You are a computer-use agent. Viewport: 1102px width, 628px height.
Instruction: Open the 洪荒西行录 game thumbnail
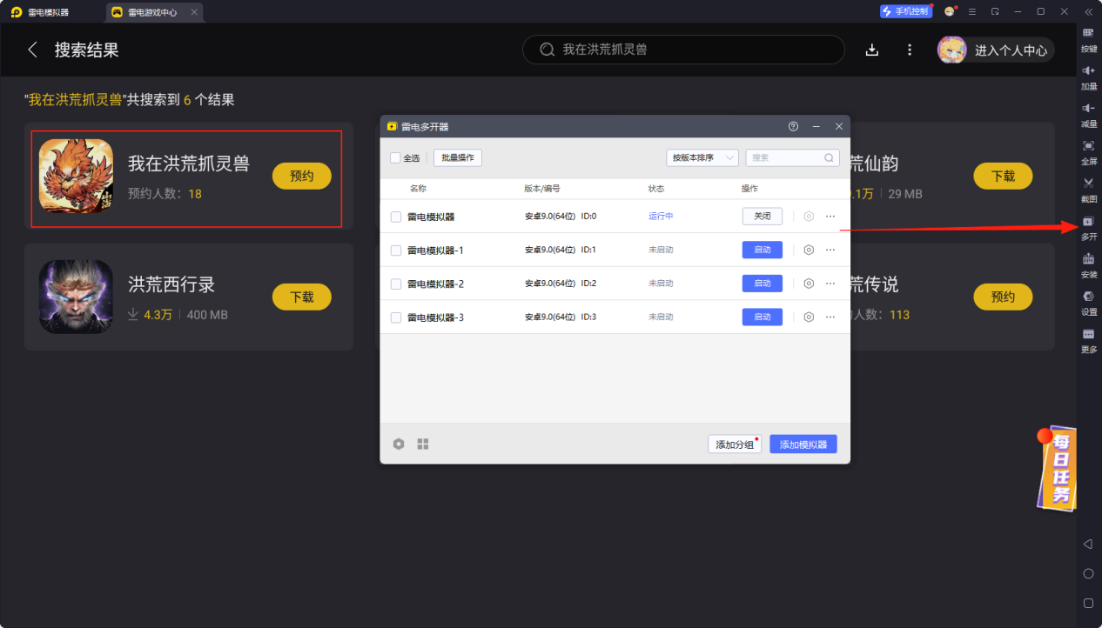click(x=76, y=297)
